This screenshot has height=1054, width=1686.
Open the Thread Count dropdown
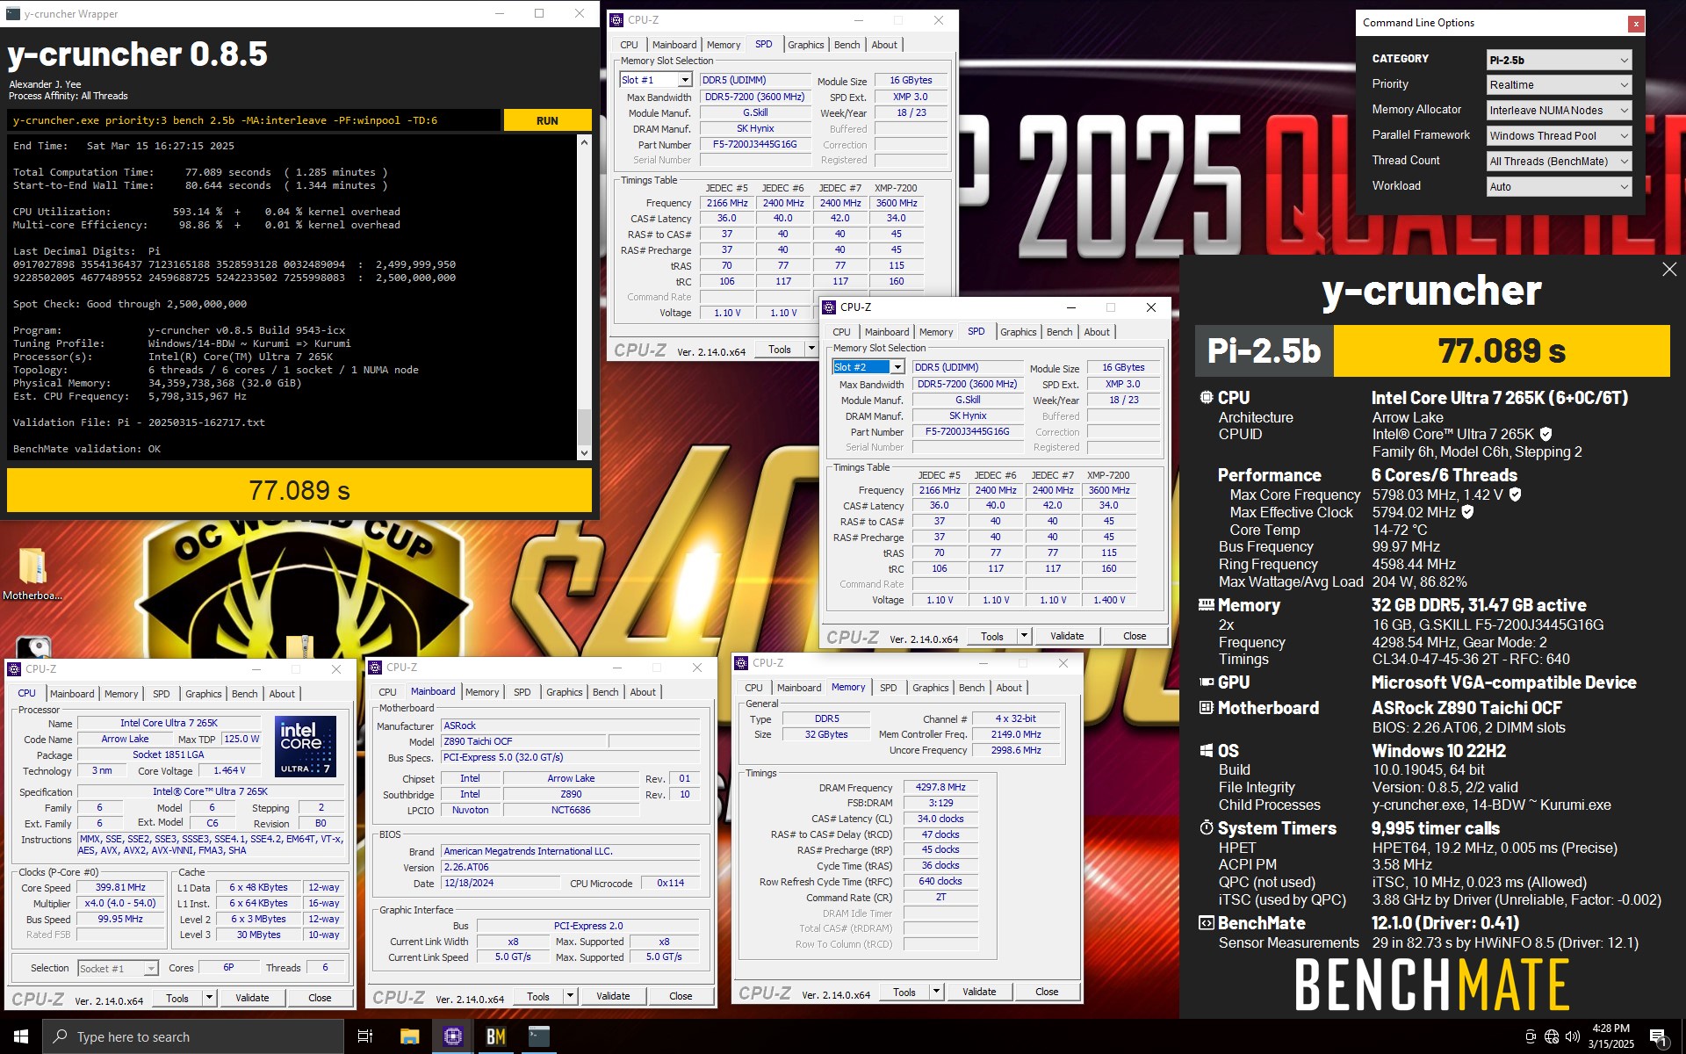coord(1559,161)
